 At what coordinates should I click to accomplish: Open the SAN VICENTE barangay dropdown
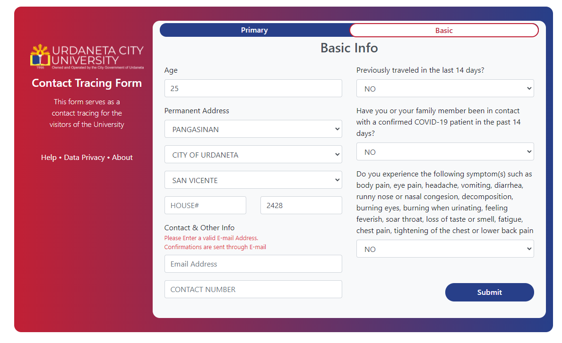tap(253, 180)
